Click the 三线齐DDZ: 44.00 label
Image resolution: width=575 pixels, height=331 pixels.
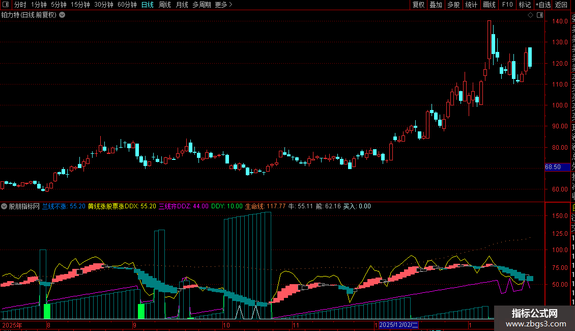pos(183,207)
